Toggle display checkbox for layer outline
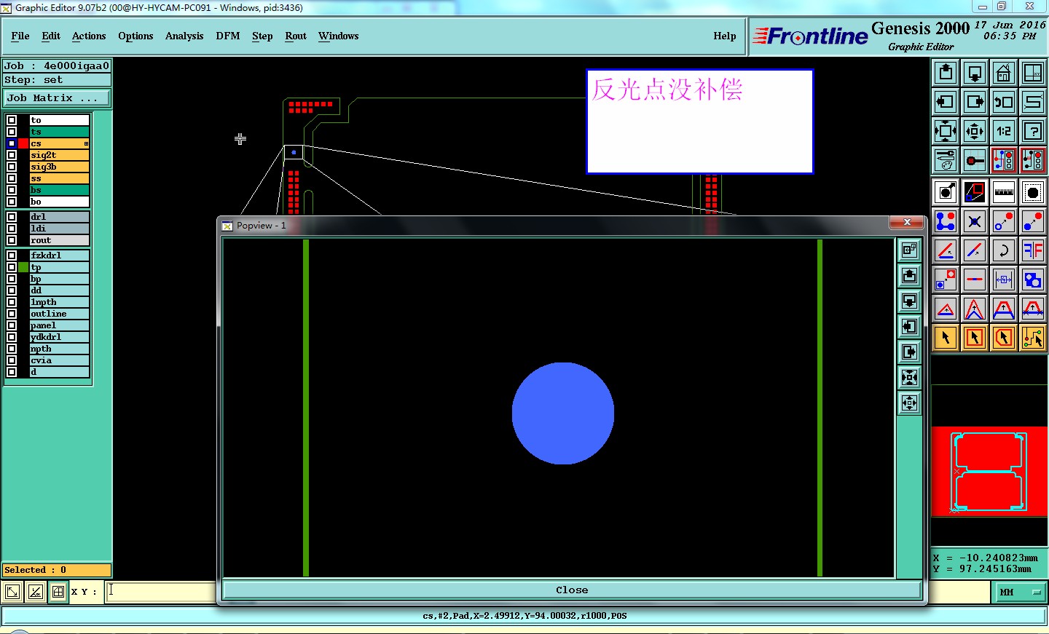This screenshot has height=634, width=1049. coord(12,314)
